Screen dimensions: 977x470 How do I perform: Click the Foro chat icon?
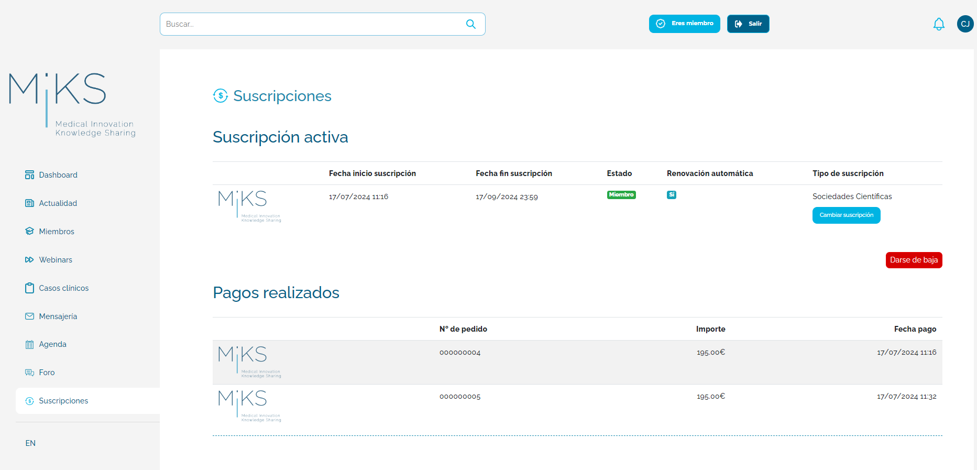pos(29,373)
